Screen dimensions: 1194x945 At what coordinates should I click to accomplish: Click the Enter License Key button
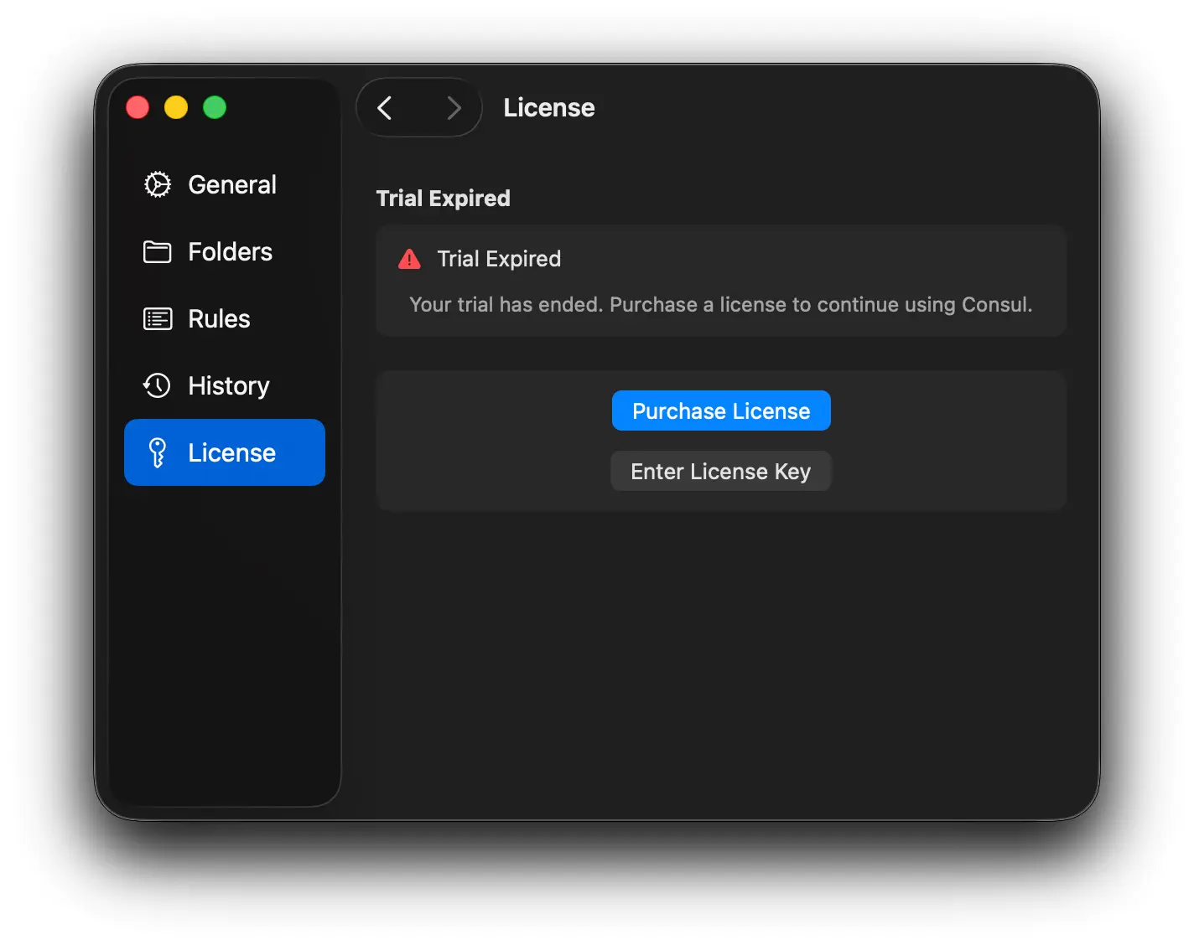click(720, 471)
